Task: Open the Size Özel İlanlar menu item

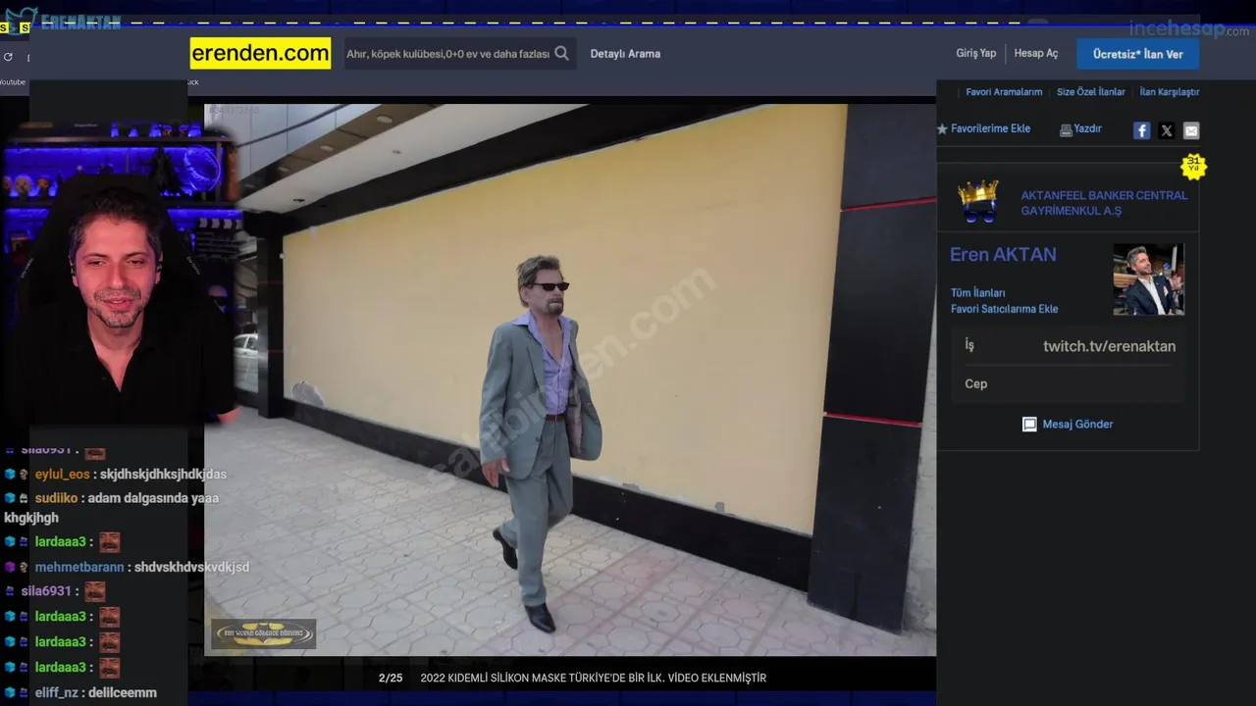Action: pos(1091,92)
